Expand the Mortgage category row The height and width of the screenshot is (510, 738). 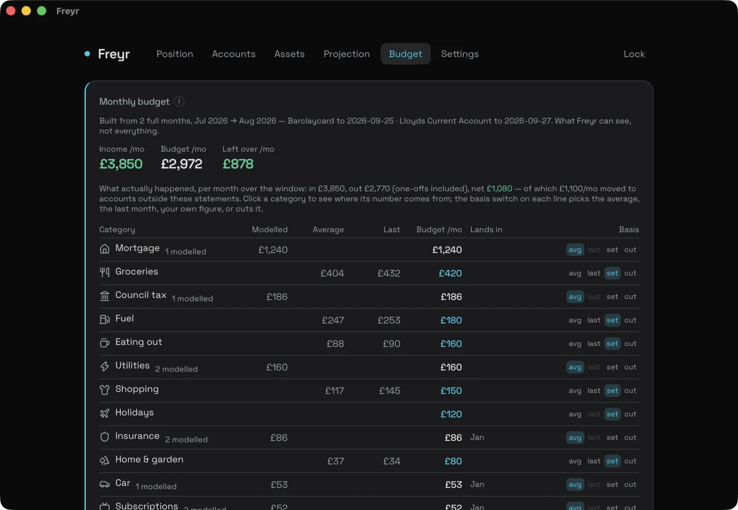[369, 250]
